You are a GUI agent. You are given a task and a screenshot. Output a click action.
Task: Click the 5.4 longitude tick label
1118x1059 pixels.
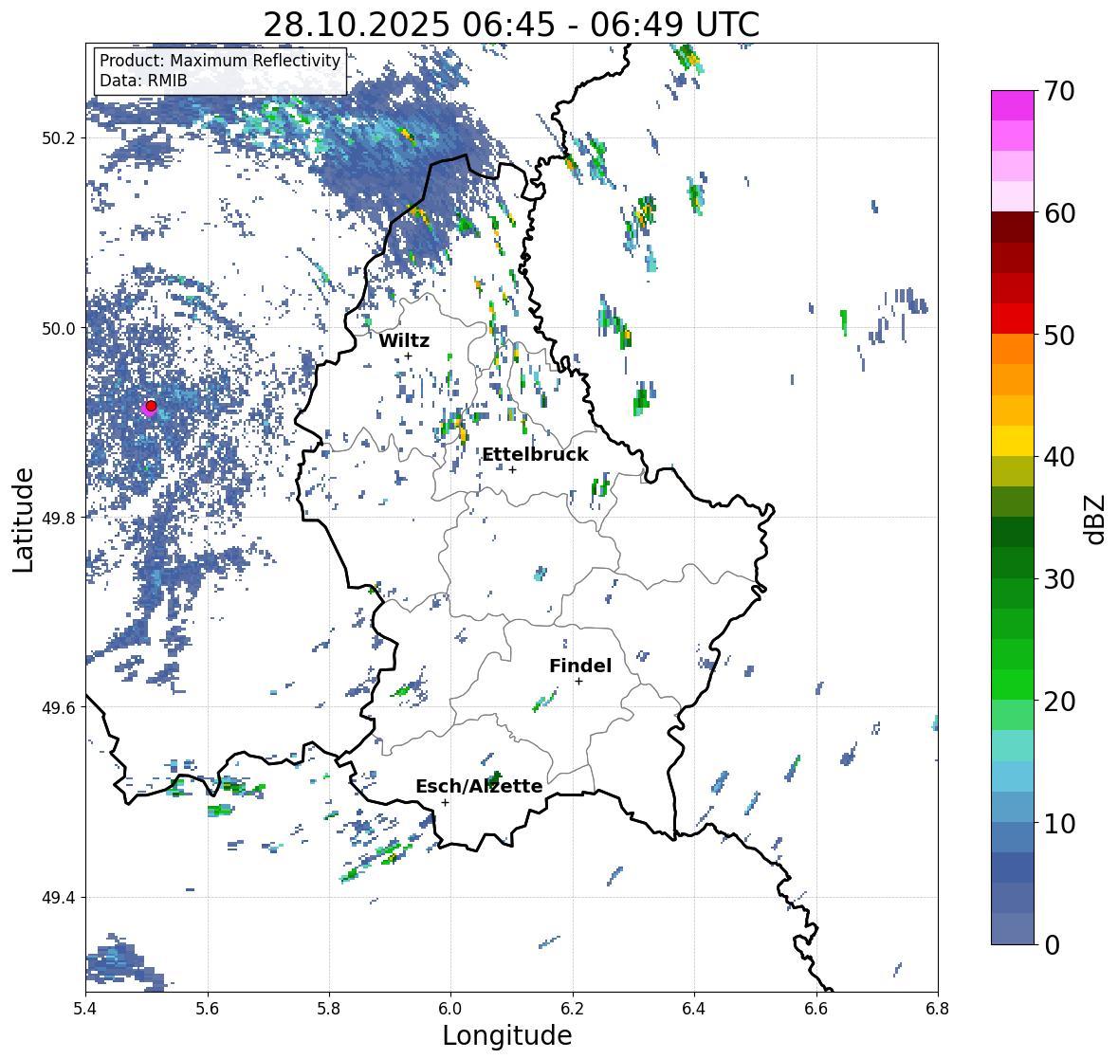(x=85, y=1009)
